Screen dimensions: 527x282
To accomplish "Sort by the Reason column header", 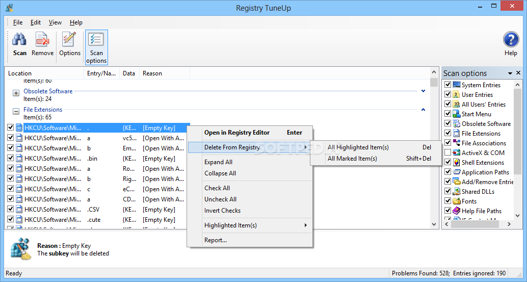I will (x=164, y=73).
